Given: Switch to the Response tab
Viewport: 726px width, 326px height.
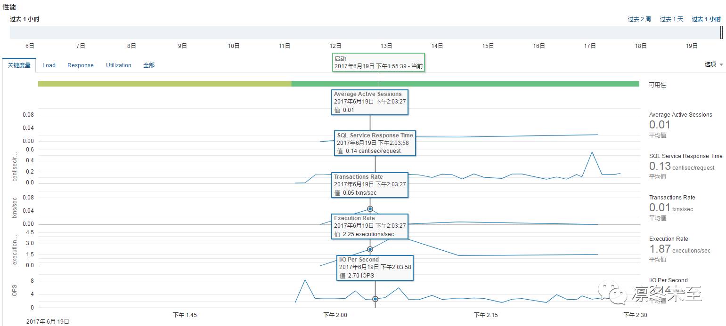Looking at the screenshot, I should point(81,65).
